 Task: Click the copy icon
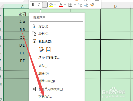click(34, 34)
